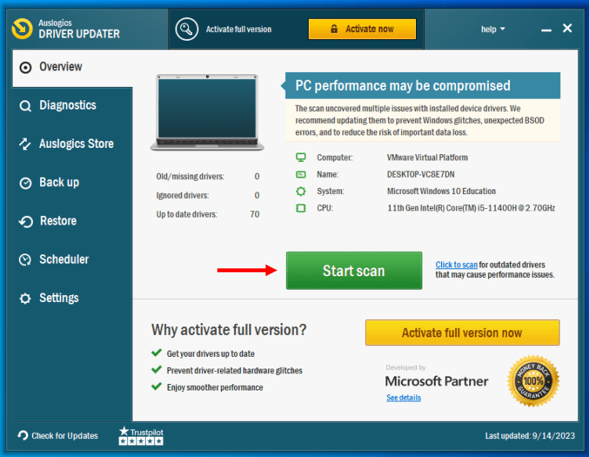590x457 pixels.
Task: Open the Diagnostics tab
Action: click(67, 106)
